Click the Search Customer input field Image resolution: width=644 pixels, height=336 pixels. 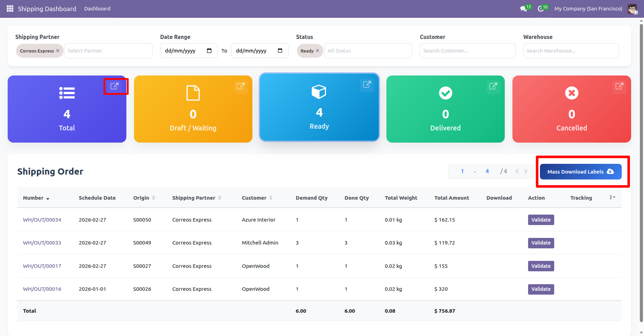(x=467, y=51)
